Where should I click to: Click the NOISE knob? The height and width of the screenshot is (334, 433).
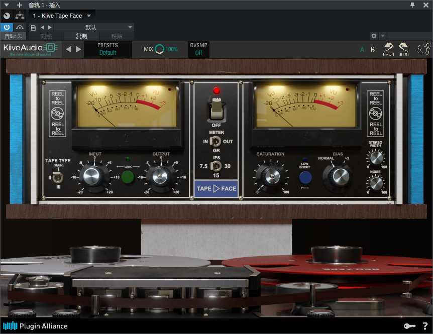[376, 183]
